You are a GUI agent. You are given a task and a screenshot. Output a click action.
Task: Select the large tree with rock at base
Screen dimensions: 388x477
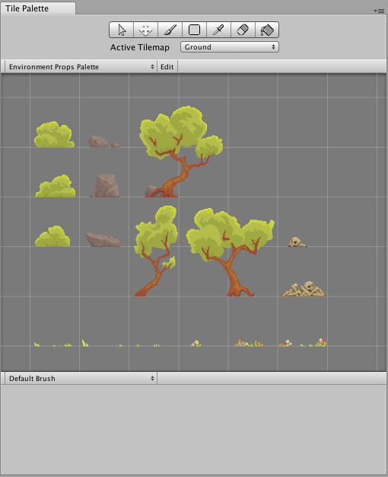[x=180, y=152]
